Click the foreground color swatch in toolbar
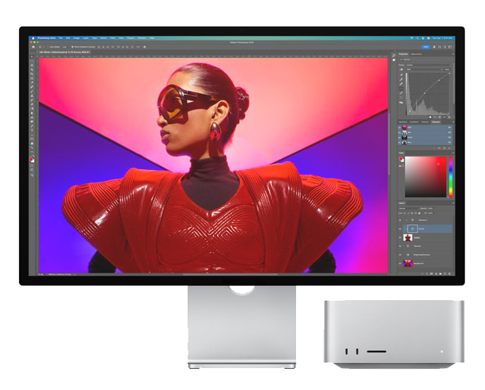This screenshot has height=390, width=485. coord(32,159)
